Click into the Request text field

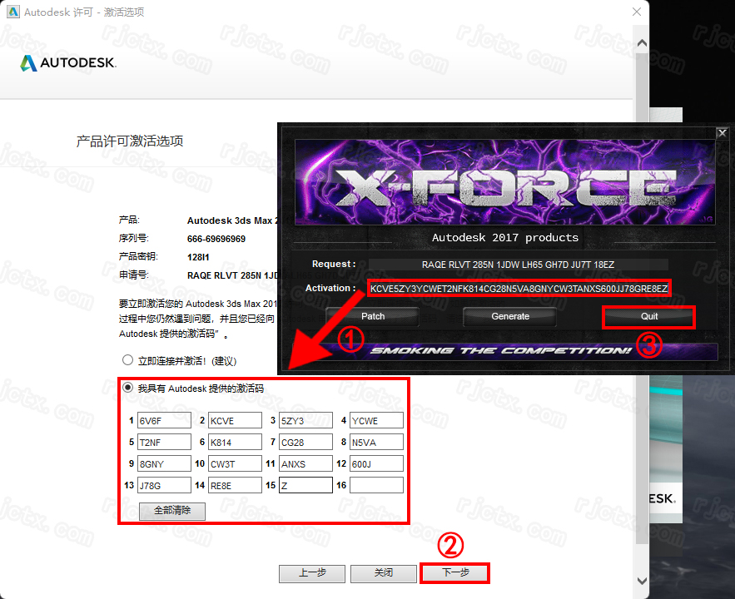pos(519,265)
